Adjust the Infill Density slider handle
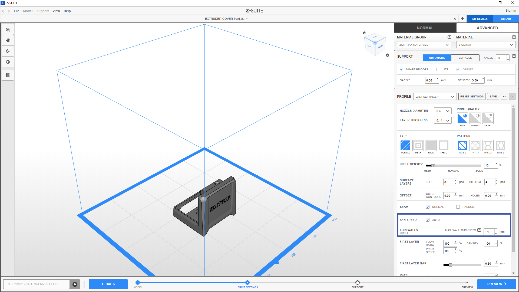 [433, 166]
